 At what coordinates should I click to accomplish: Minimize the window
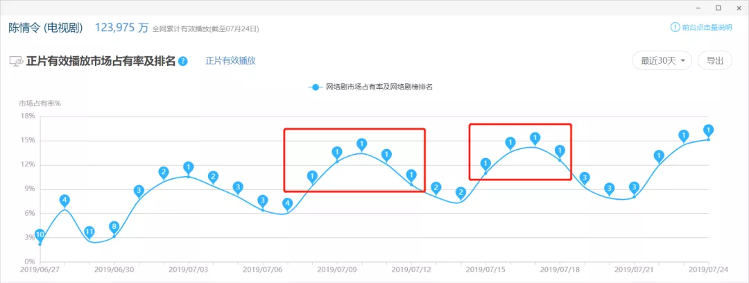[x=698, y=8]
